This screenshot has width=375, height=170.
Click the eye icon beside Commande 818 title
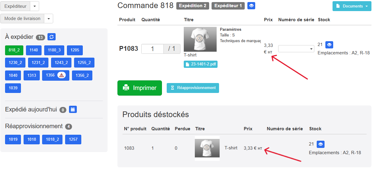pos(251,6)
